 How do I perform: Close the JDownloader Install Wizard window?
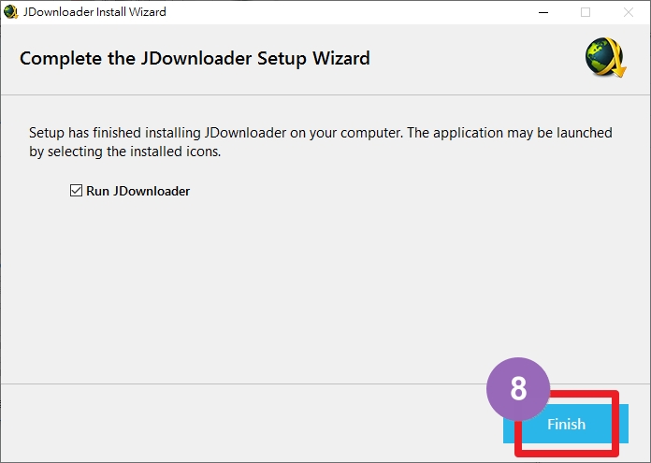pos(629,12)
